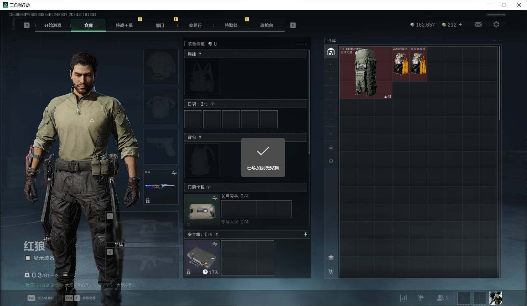Open the flag icon in bottom bar

click(x=420, y=298)
